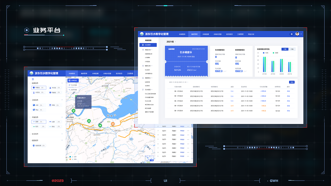Collapse the 河道信息 section chevron
The height and width of the screenshot is (186, 331).
pos(62,117)
